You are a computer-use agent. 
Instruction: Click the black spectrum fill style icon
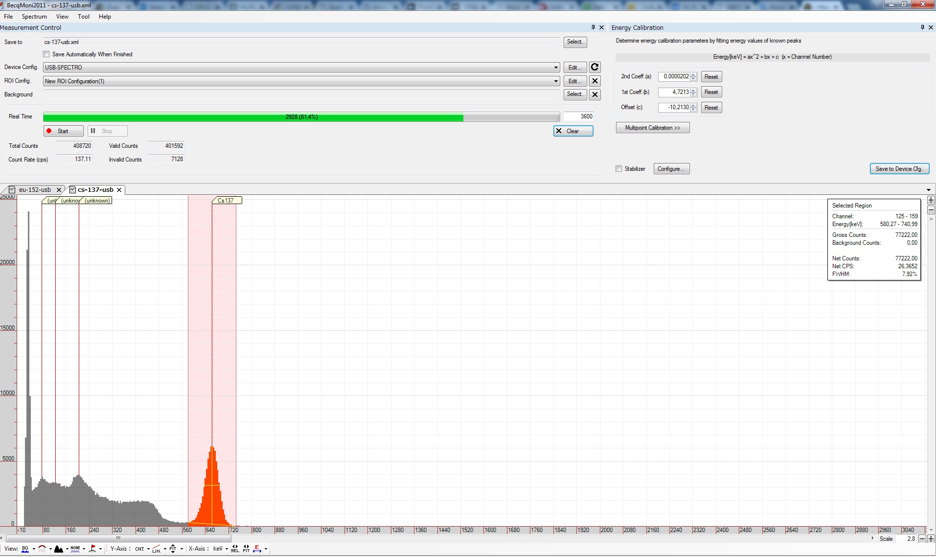click(x=59, y=549)
